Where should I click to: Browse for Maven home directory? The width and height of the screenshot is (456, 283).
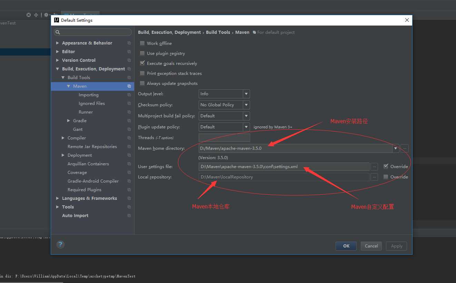[405, 148]
